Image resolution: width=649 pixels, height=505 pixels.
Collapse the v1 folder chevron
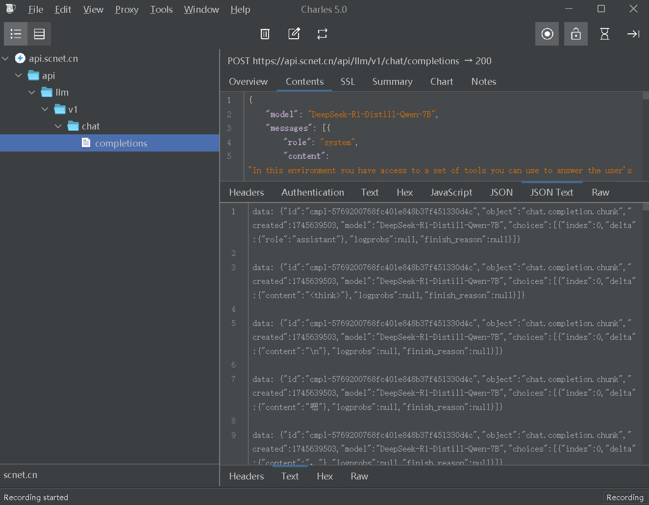coord(45,109)
